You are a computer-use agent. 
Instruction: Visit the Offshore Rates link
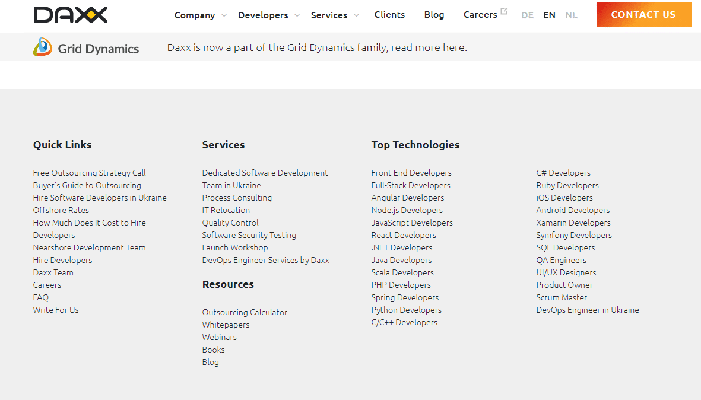coord(61,210)
